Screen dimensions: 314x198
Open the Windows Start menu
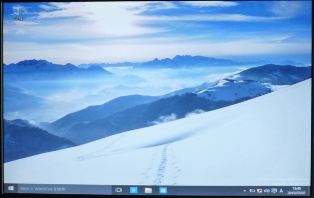click(x=11, y=189)
